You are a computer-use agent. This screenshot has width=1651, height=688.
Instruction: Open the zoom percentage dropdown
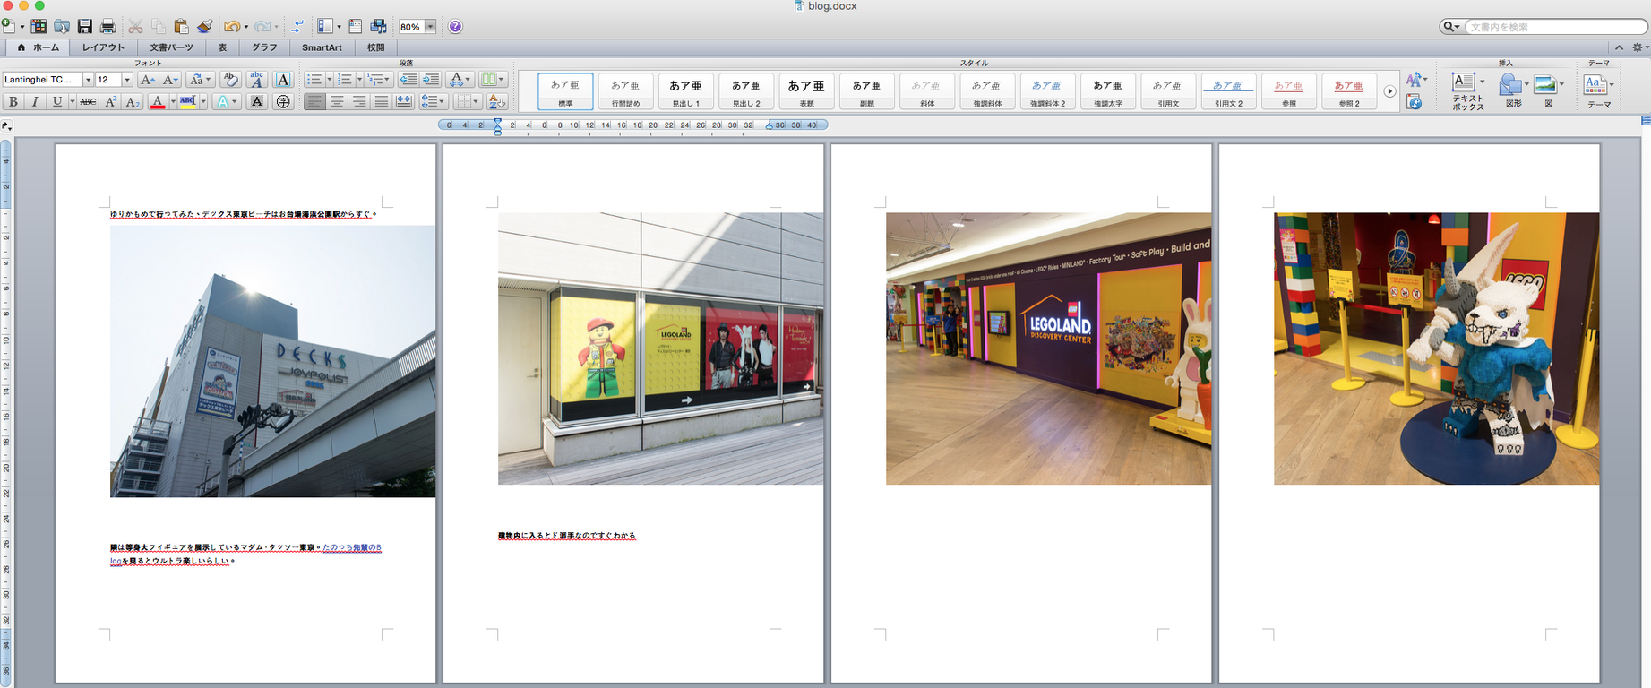pyautogui.click(x=430, y=27)
